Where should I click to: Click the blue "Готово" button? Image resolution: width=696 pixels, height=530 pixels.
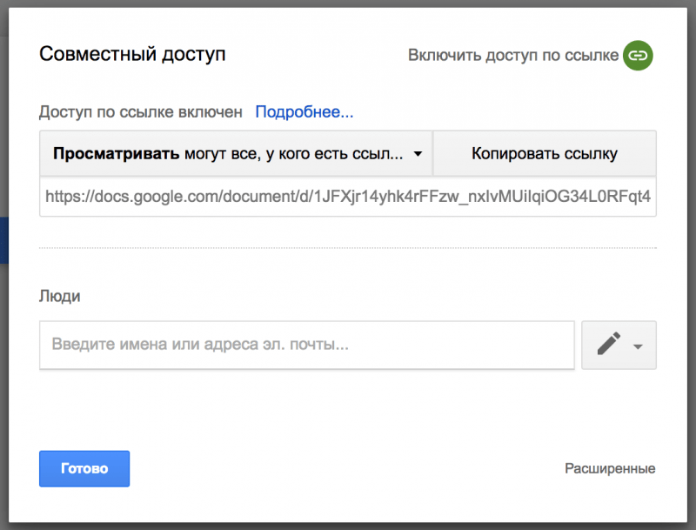(x=84, y=468)
